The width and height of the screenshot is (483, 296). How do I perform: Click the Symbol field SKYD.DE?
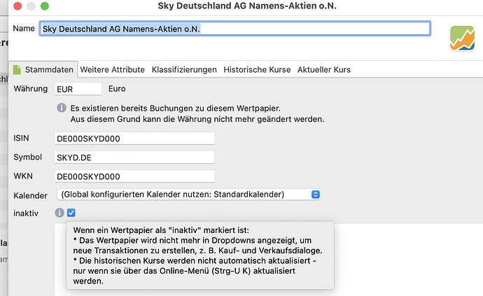tap(134, 157)
